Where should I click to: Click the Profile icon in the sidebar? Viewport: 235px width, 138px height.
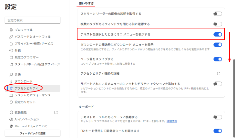11,30
